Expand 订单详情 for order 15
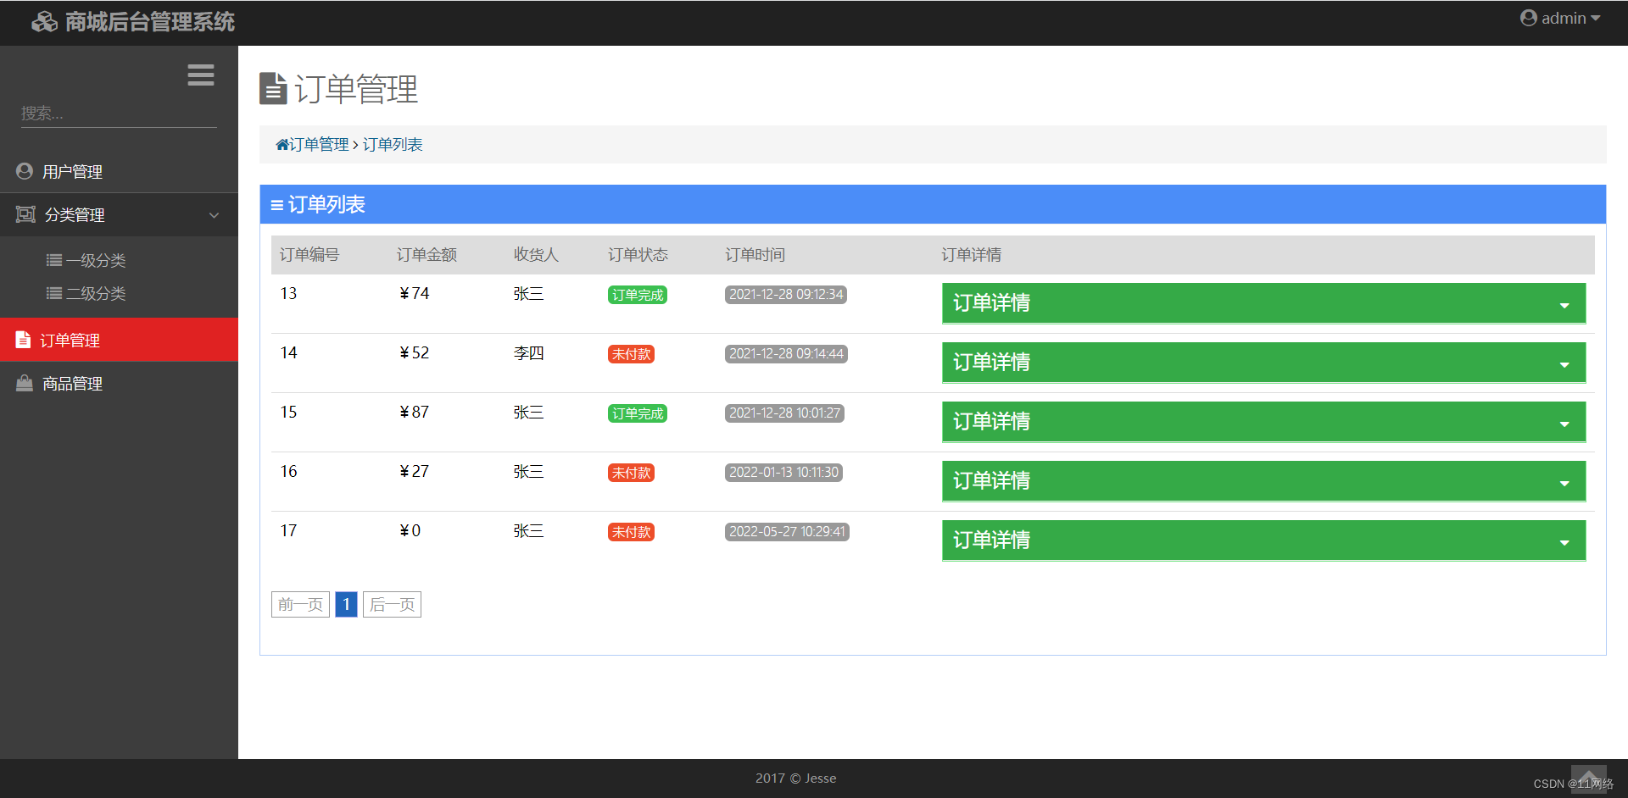Image resolution: width=1628 pixels, height=798 pixels. coord(1263,422)
